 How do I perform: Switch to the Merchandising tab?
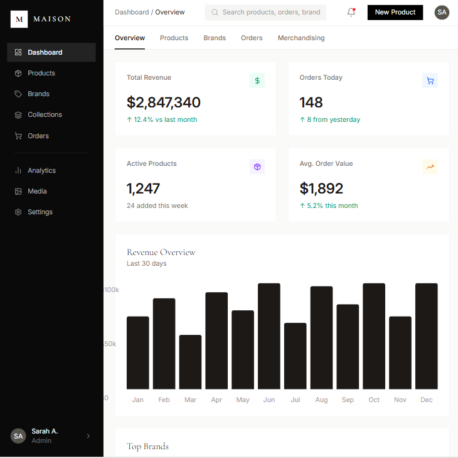pyautogui.click(x=301, y=38)
